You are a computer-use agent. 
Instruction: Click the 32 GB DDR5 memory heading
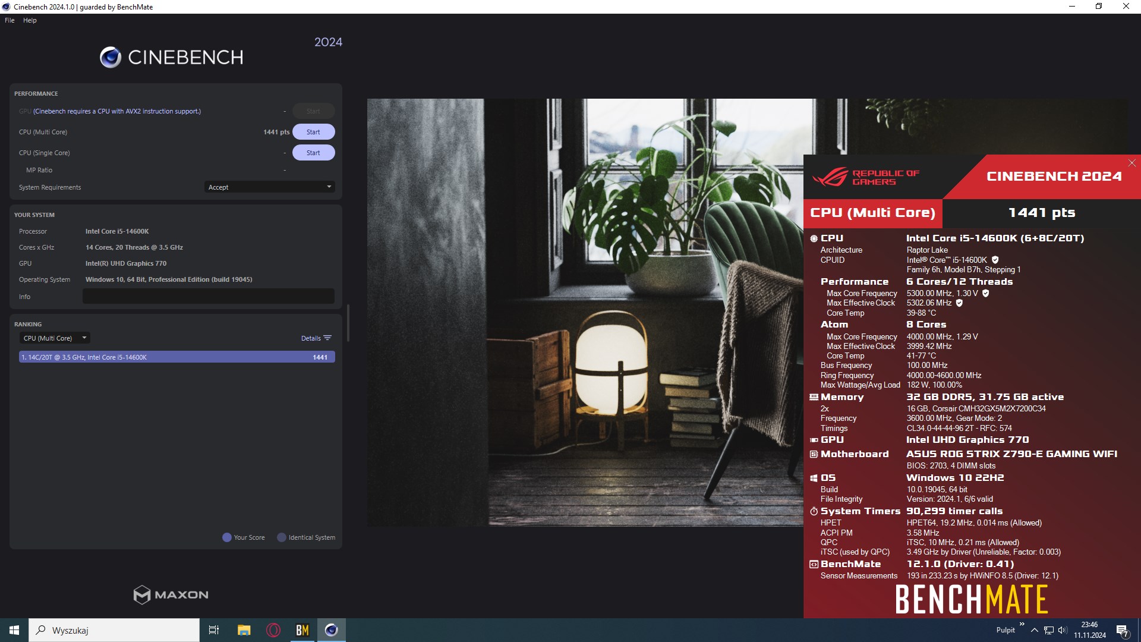point(985,397)
